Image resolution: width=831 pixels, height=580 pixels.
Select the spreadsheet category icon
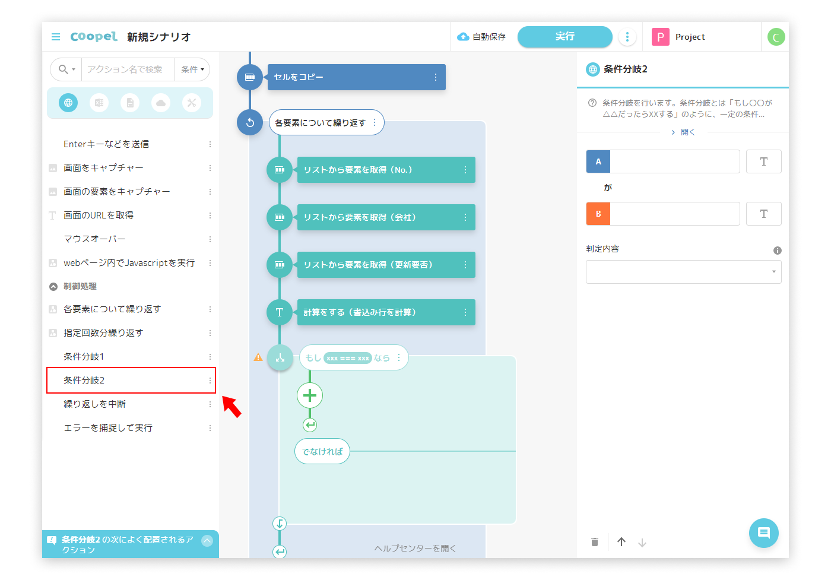pos(99,103)
